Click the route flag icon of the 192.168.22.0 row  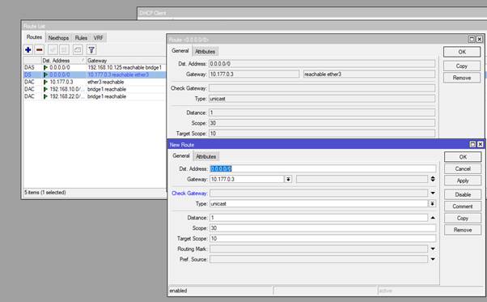45,96
